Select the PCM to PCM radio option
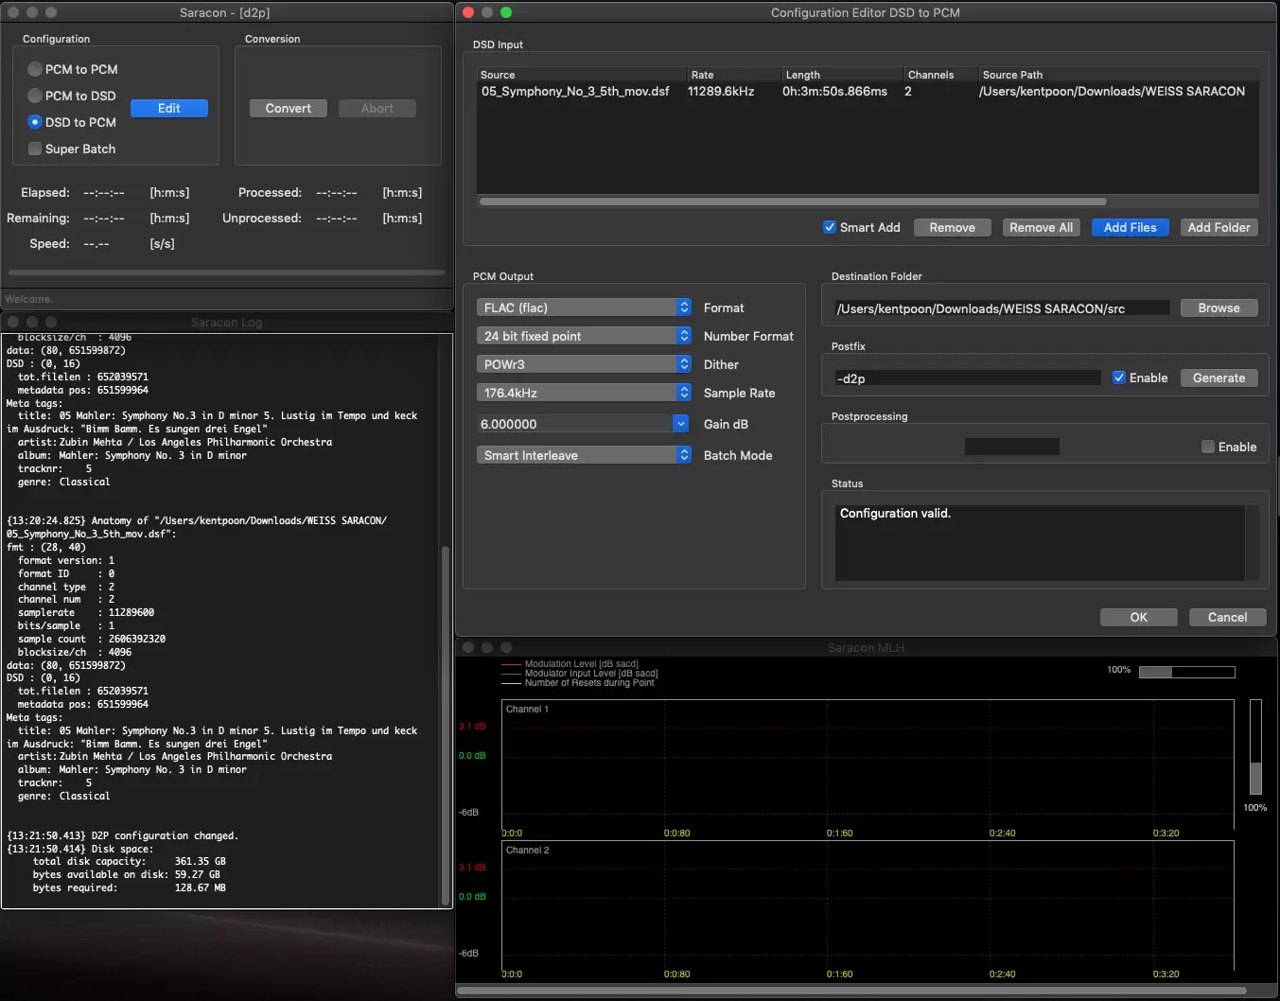Image resolution: width=1280 pixels, height=1001 pixels. 35,69
